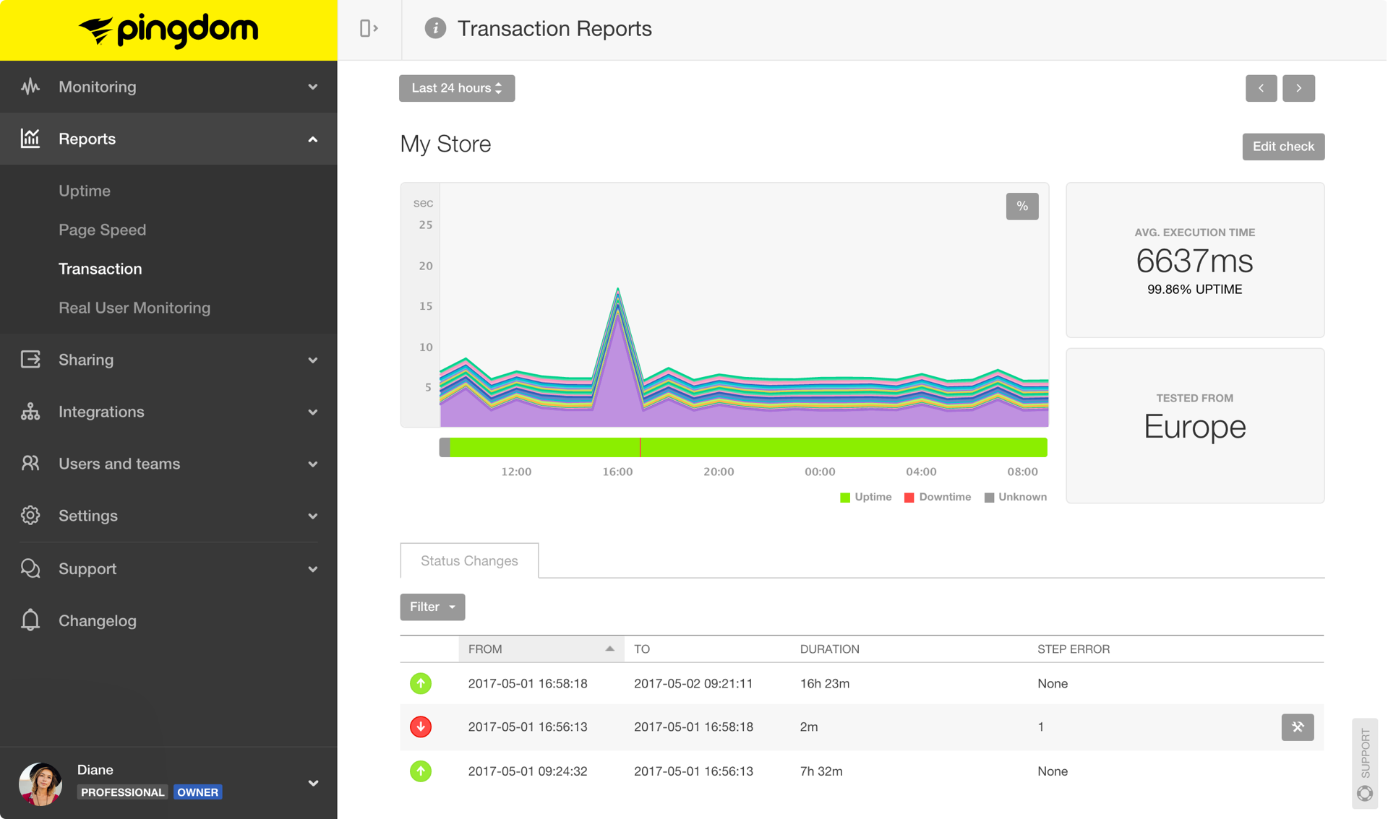Open the Last 24 hours dropdown
Screen dimensions: 1388x819
point(456,88)
